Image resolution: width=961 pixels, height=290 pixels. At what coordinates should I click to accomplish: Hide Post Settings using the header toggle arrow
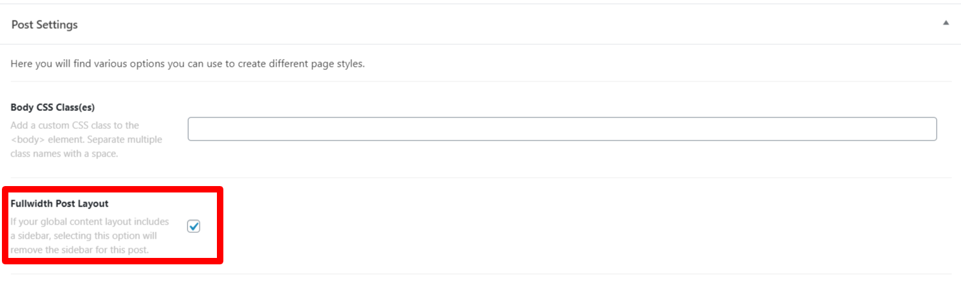point(946,23)
